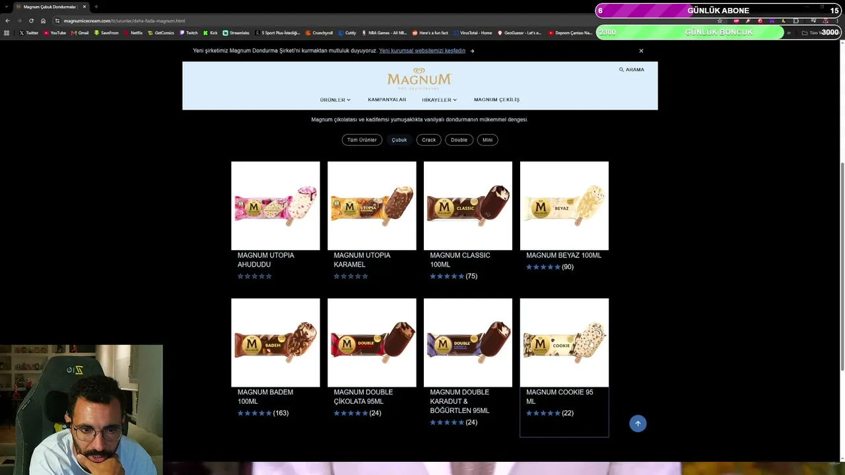Open the GeoGuessr bookmark
Image resolution: width=845 pixels, height=475 pixels.
520,33
